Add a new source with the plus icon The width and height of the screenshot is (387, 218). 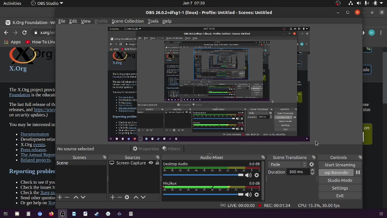pos(112,197)
